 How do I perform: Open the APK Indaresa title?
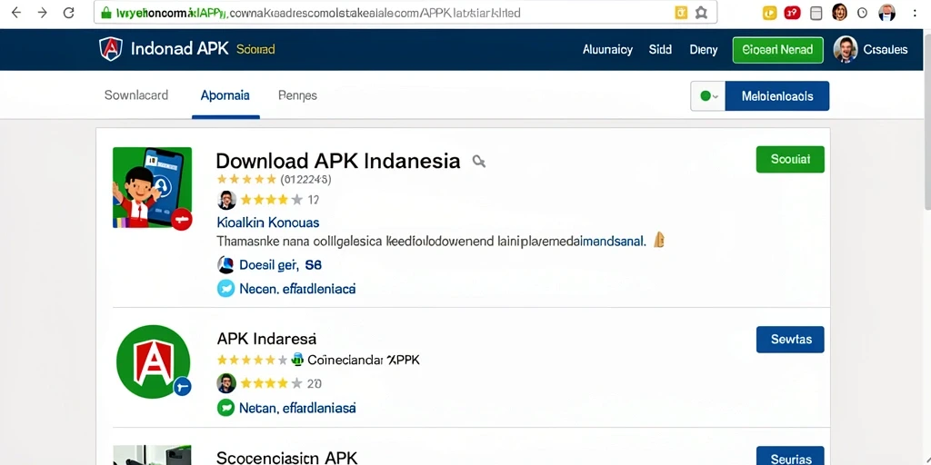pos(266,339)
